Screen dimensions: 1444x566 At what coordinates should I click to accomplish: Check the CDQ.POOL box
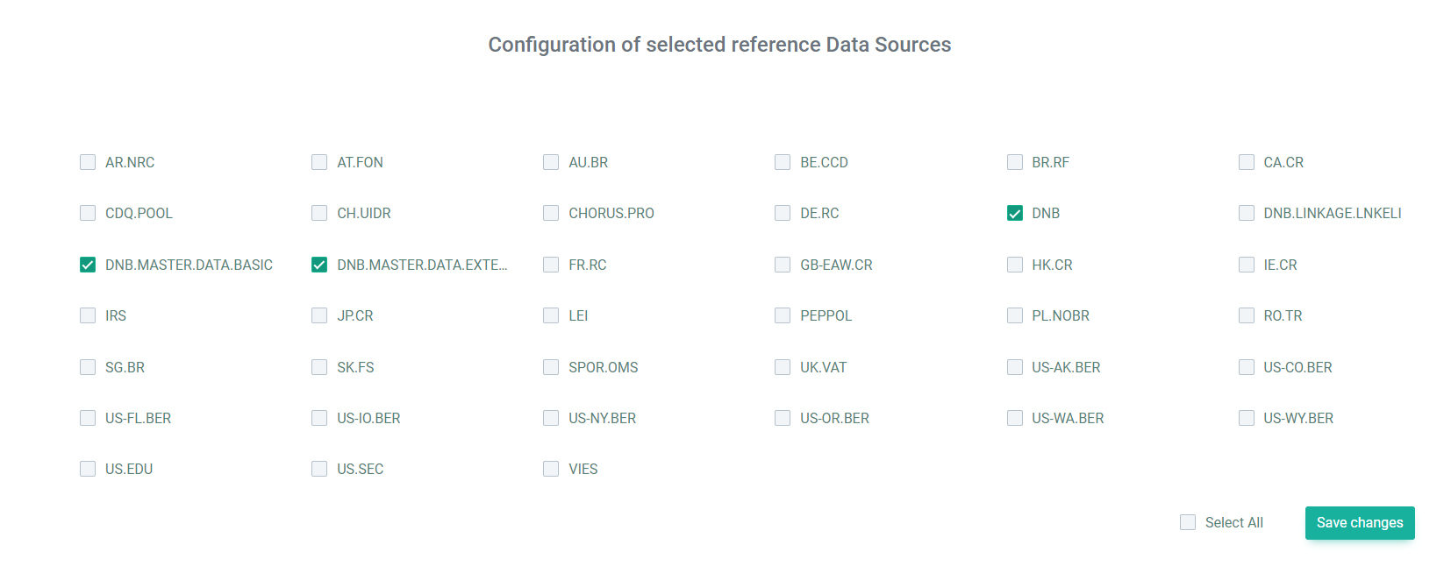point(88,213)
